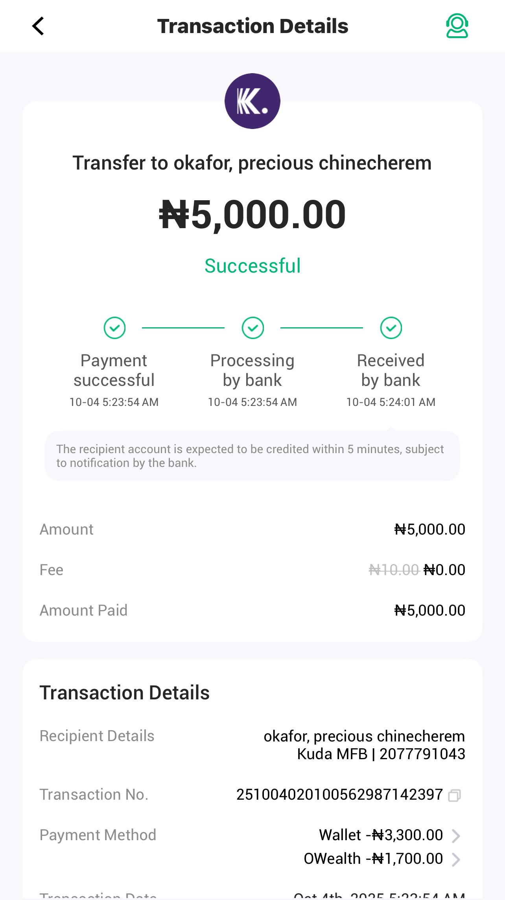Tap the Transaction Details page title
This screenshot has height=900, width=505.
[252, 26]
